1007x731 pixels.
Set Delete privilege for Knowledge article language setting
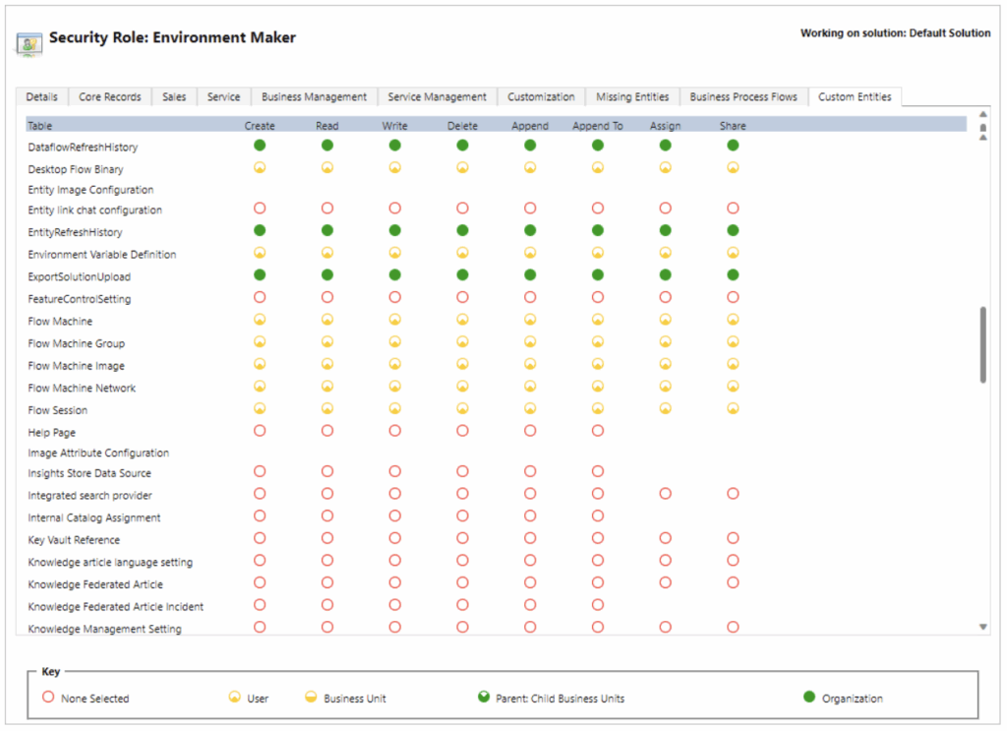(462, 560)
